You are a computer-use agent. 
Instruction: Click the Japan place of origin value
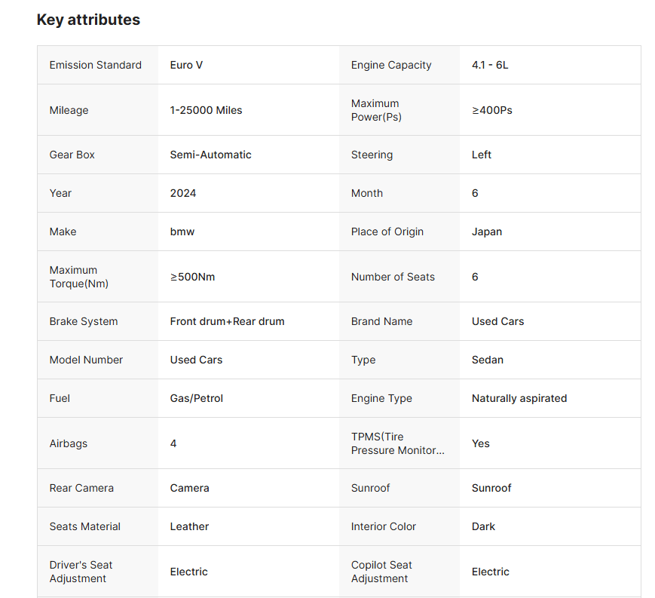tap(487, 232)
